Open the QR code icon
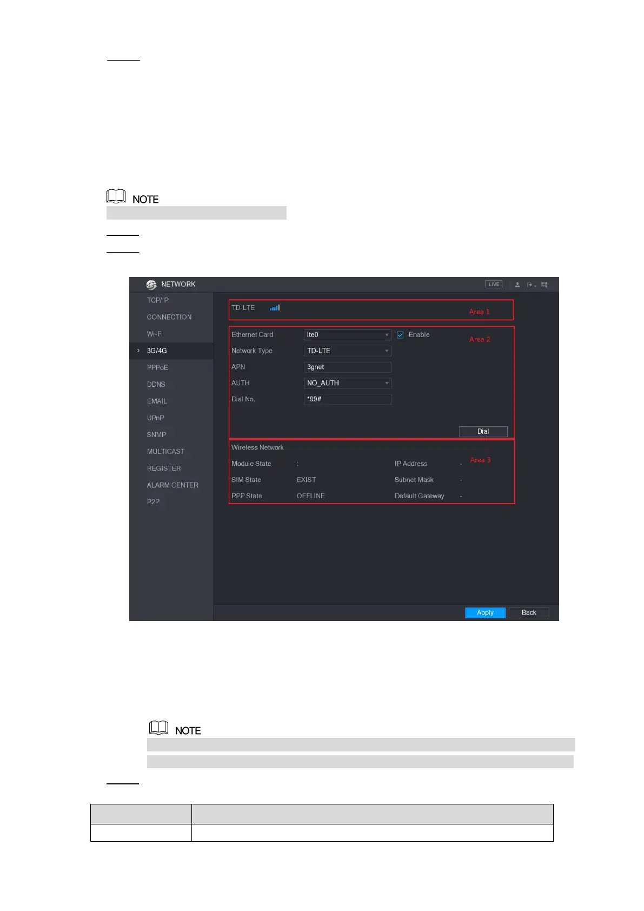Screen dimensions: 644x911 544,285
